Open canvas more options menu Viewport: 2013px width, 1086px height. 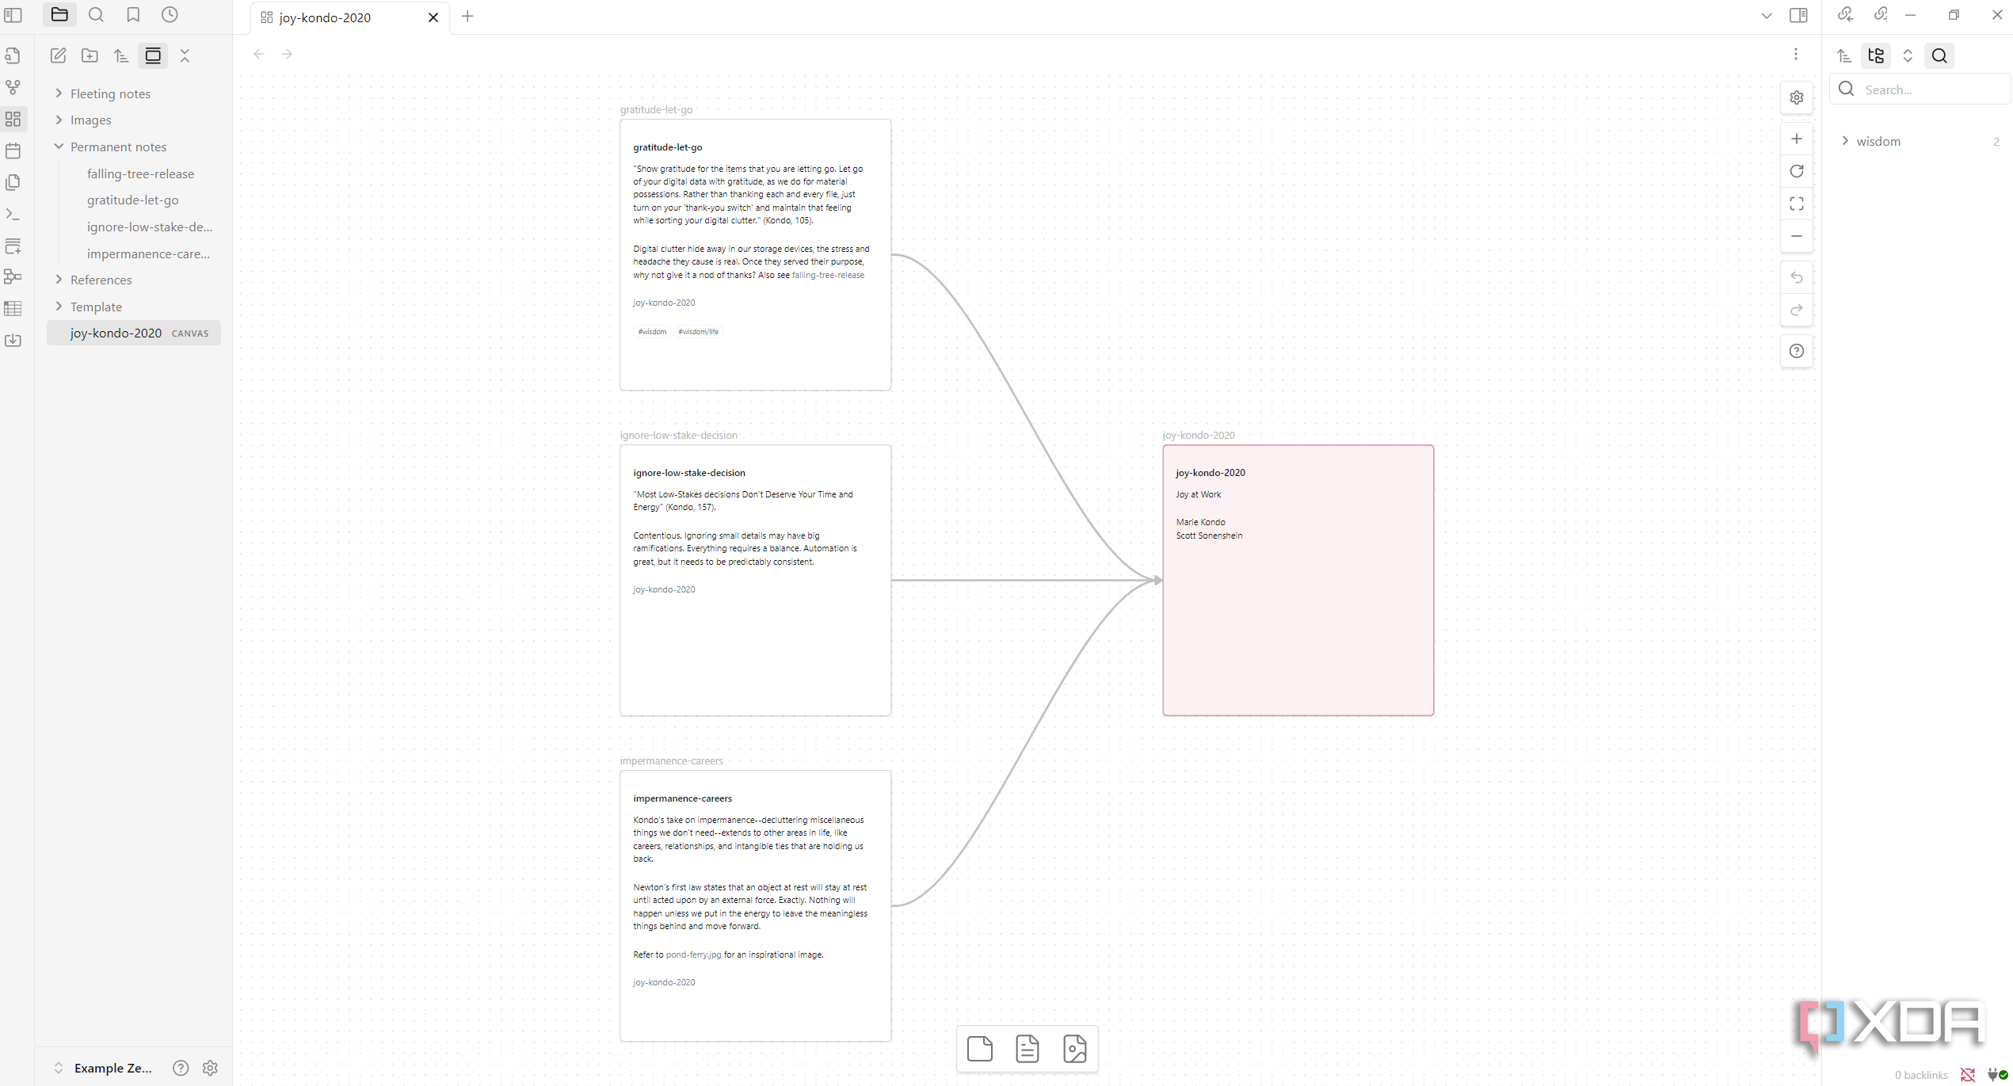point(1796,54)
